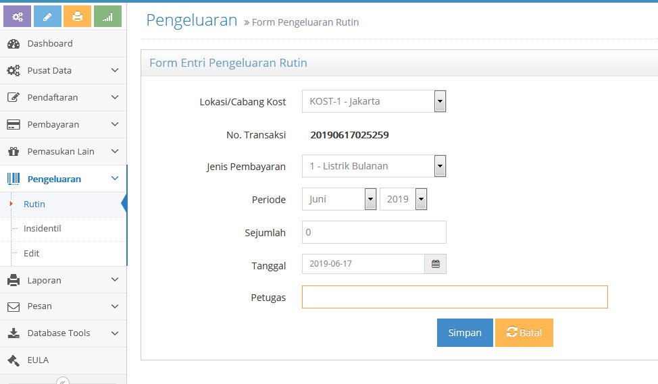Open the EULA menu item
658x384 pixels.
(63, 360)
